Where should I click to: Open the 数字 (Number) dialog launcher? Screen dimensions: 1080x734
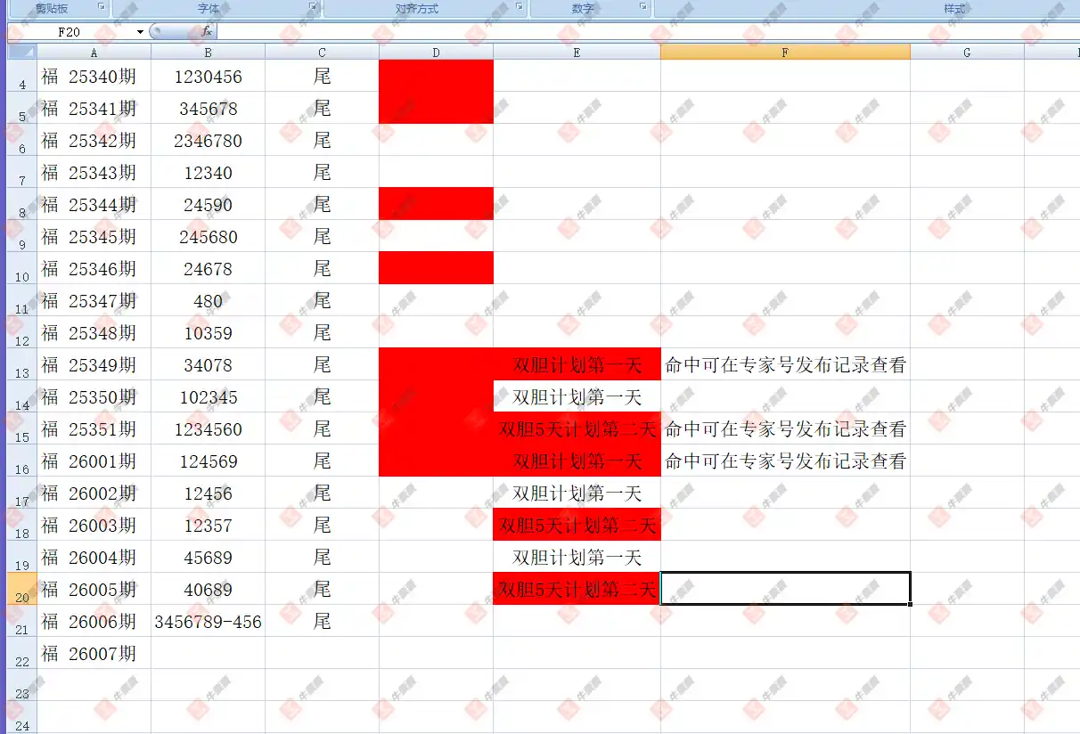[x=643, y=7]
